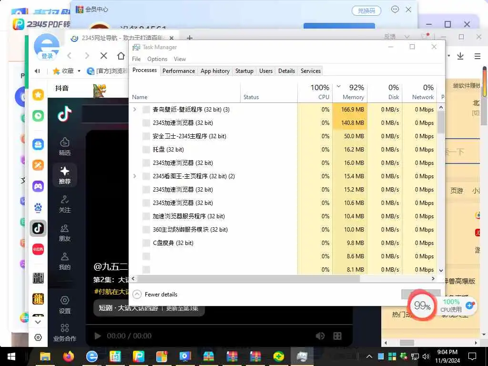Expand the 收藏 dropdown arrow
This screenshot has width=488, height=366.
tap(79, 71)
